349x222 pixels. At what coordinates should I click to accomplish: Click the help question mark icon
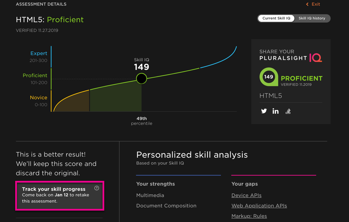(x=97, y=188)
